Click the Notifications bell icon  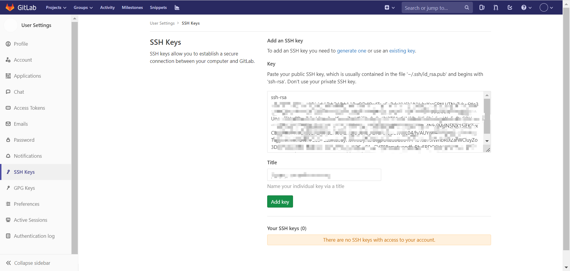(x=8, y=156)
